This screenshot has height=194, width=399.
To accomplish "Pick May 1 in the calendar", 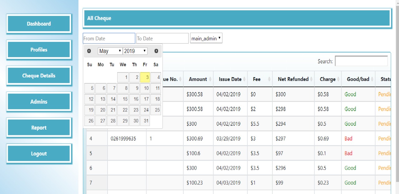I will pyautogui.click(x=123, y=77).
